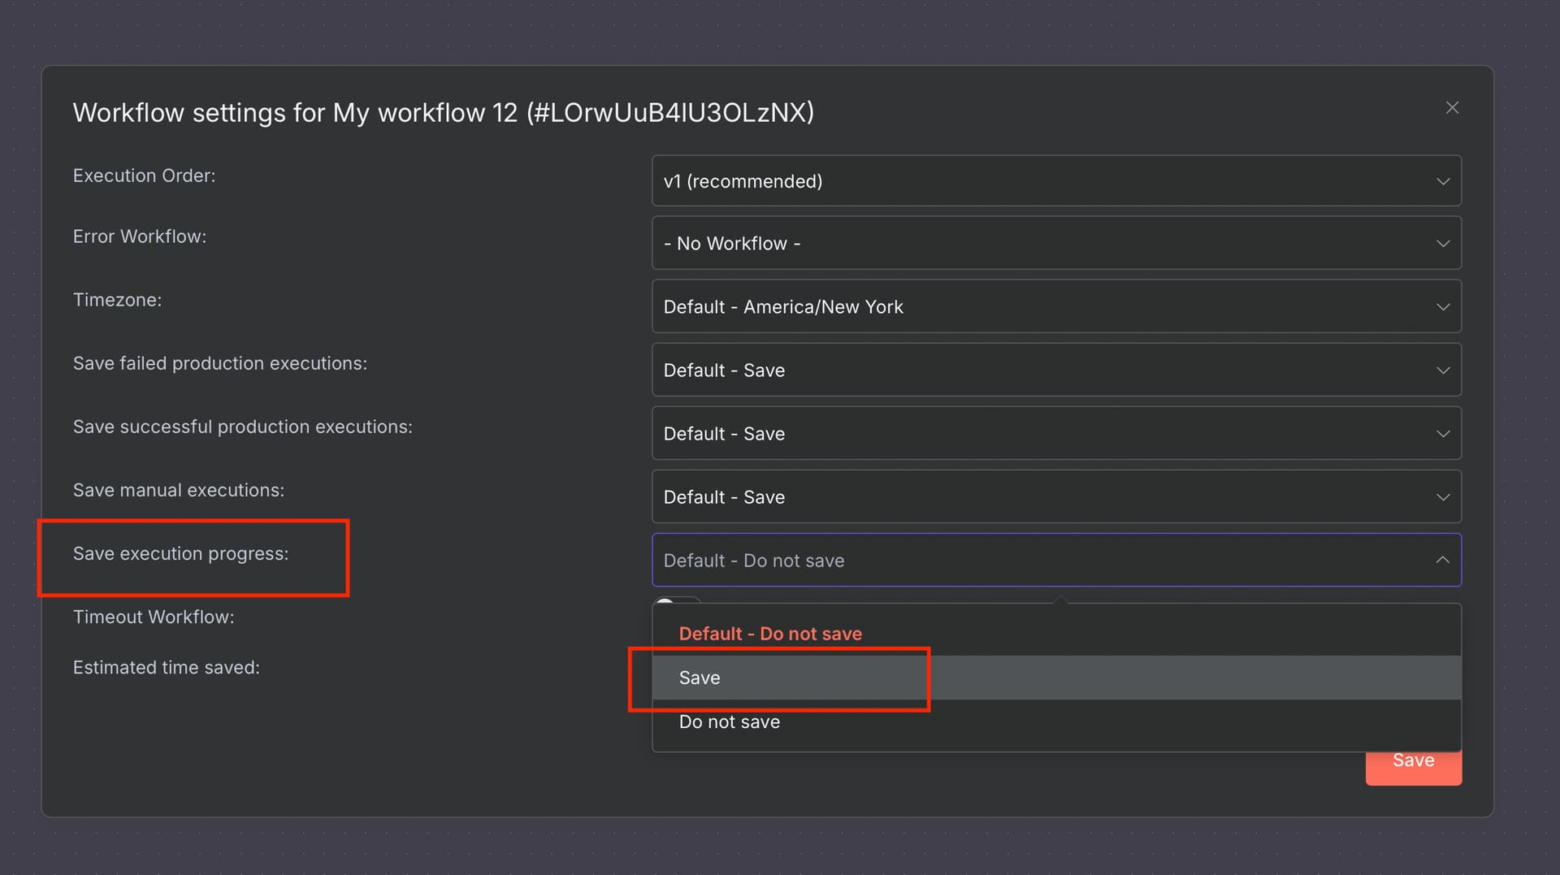
Task: Click the chevron on Timezone dropdown
Action: [x=1443, y=306]
